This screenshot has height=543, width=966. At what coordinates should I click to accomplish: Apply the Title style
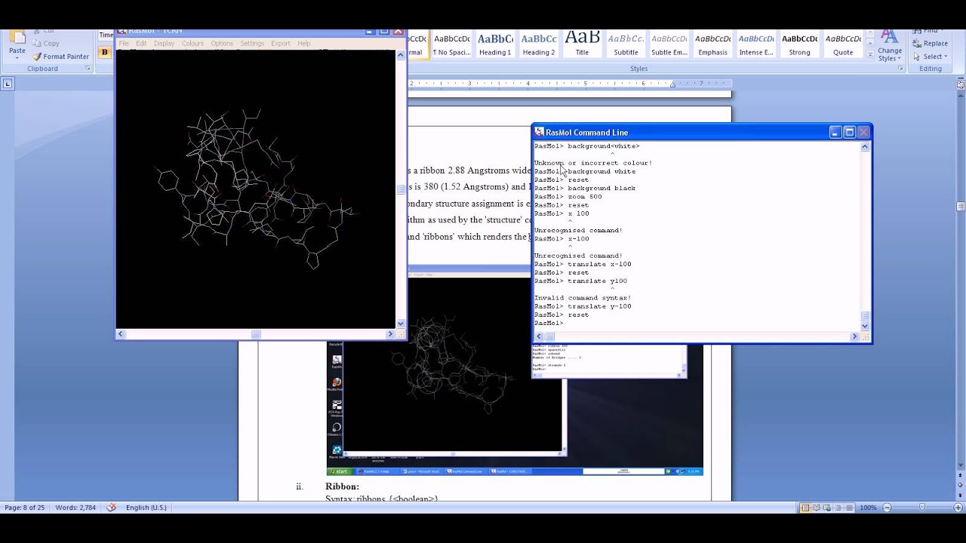pyautogui.click(x=582, y=44)
